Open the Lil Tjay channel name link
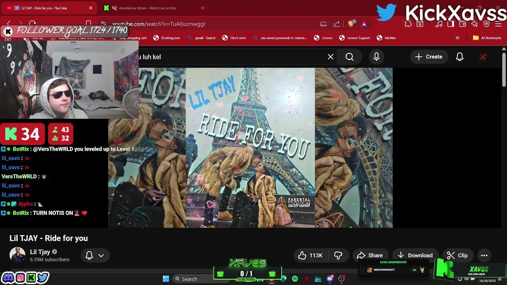Viewport: 507px width, 285px height. (40, 252)
